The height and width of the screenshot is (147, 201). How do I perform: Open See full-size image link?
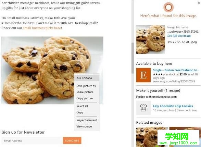coord(179,36)
